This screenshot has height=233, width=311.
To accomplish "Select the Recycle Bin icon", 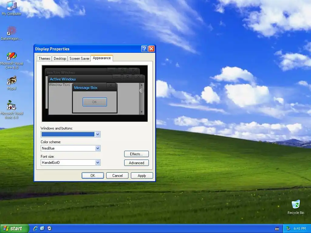I will pos(296,207).
